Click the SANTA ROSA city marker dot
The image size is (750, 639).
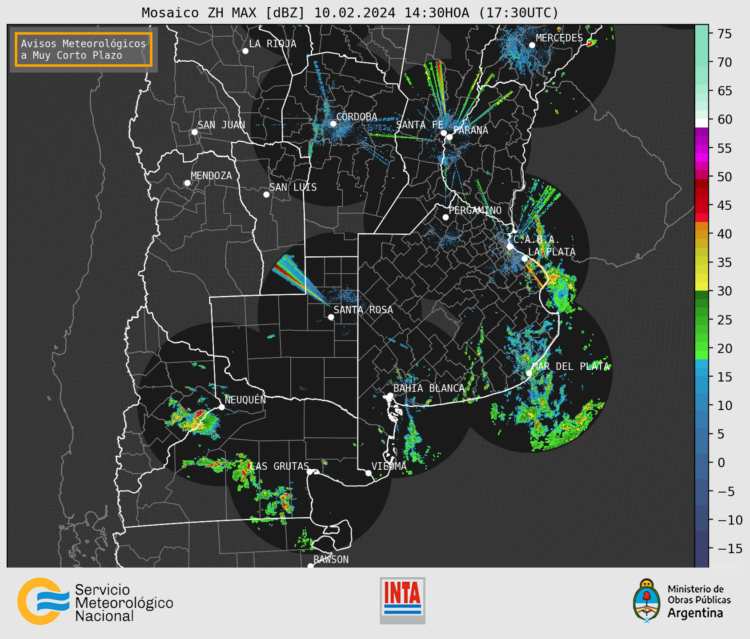pos(331,317)
